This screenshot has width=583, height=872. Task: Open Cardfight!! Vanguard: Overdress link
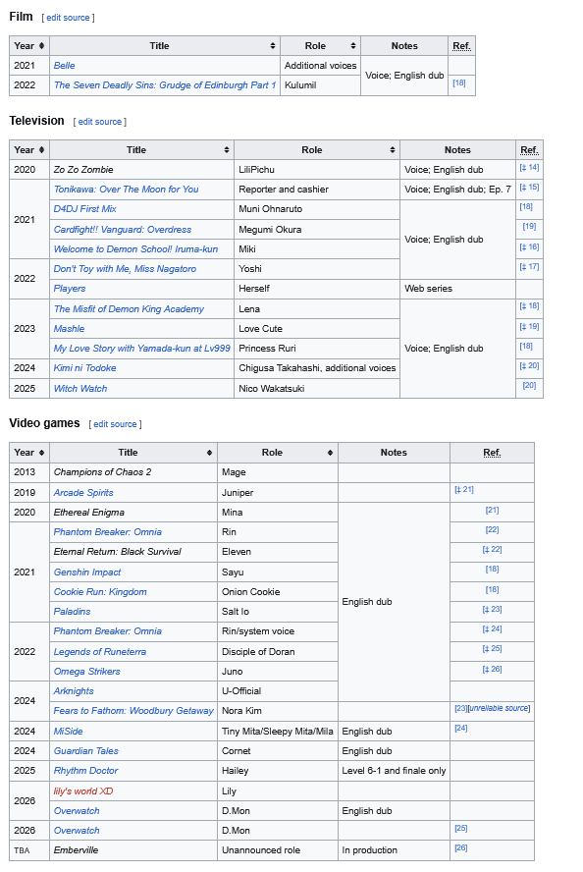(x=123, y=230)
